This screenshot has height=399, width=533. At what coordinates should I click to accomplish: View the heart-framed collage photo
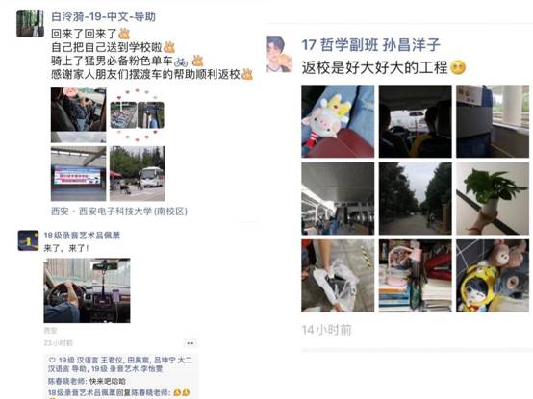[138, 115]
